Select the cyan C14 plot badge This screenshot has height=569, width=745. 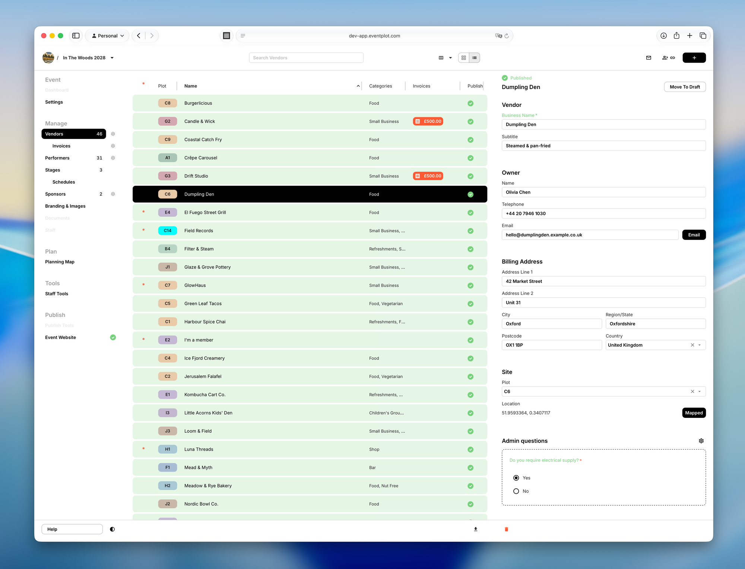click(x=168, y=231)
